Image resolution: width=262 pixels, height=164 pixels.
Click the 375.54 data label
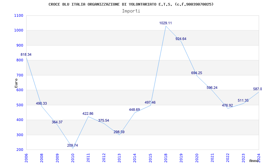click(x=103, y=120)
